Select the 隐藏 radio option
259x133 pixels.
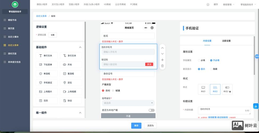coord(214,69)
